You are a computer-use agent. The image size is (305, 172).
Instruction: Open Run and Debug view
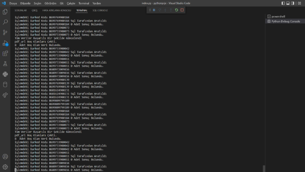5,43
